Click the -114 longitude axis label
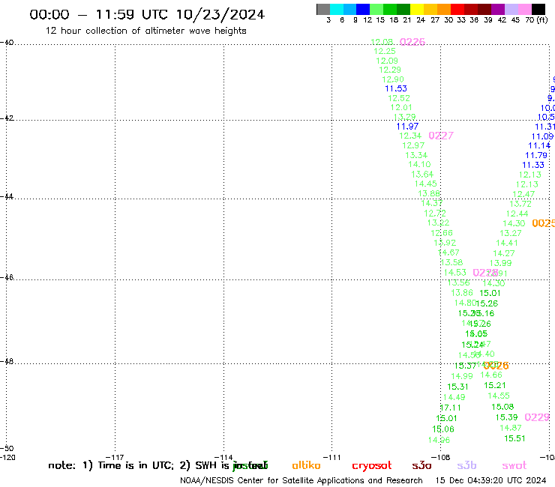This screenshot has width=555, height=487. coord(223,457)
